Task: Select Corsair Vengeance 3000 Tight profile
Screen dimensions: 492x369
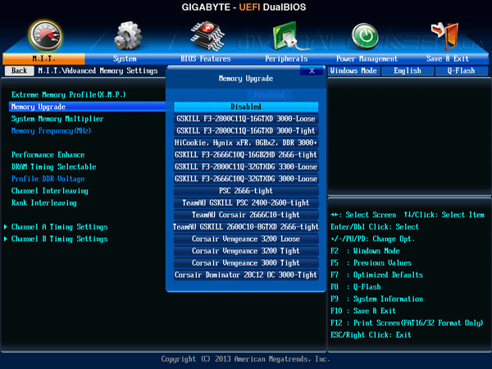Action: (x=246, y=262)
